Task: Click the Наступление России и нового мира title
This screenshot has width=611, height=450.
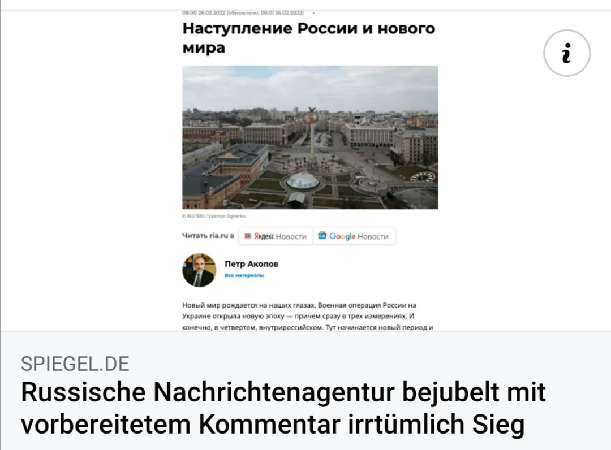Action: [309, 38]
